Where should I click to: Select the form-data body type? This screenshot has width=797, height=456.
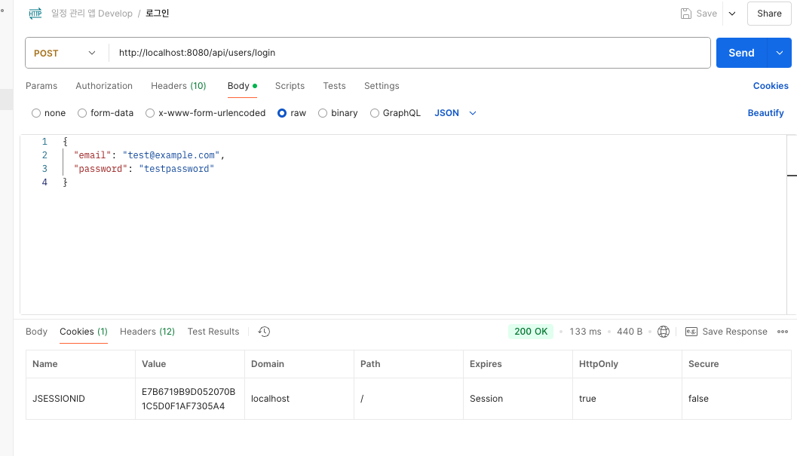[82, 113]
